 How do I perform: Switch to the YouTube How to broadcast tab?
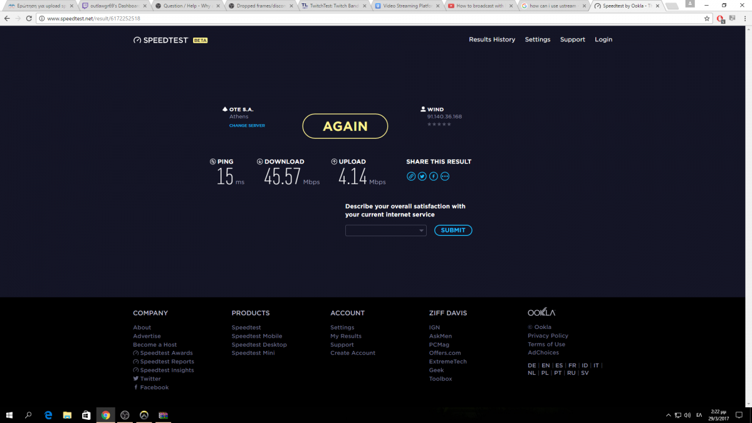point(476,6)
